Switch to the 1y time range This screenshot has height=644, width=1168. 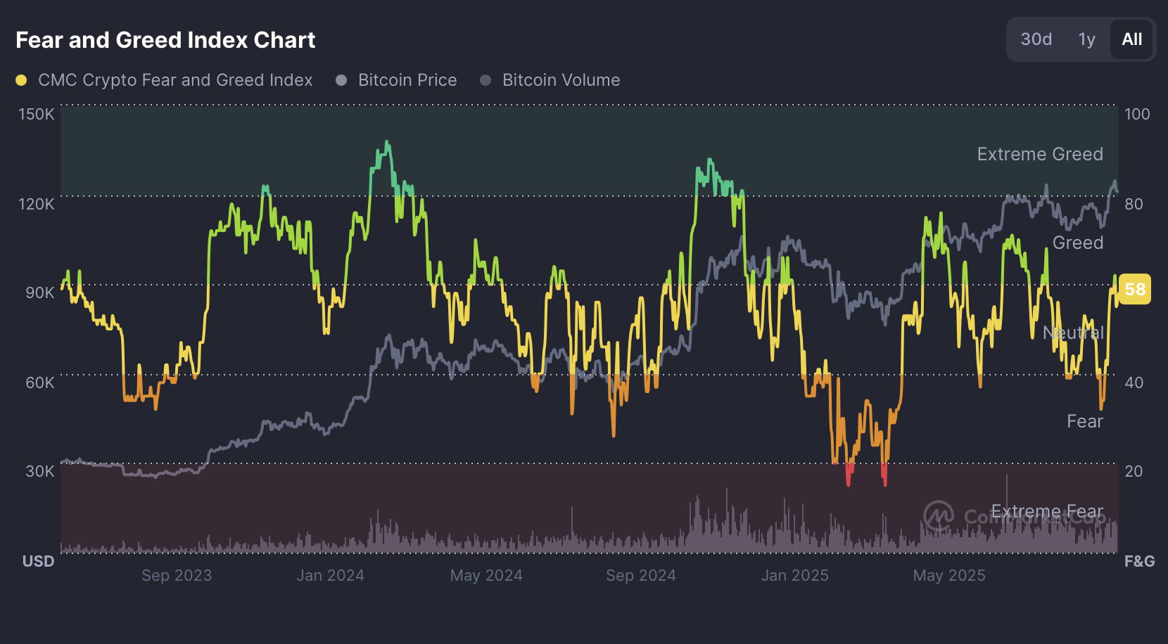1086,39
